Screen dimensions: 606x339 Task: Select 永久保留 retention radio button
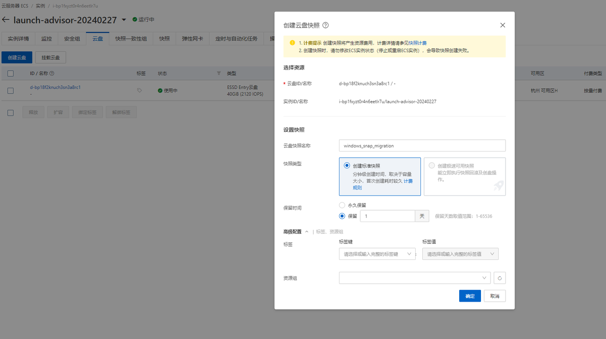click(342, 205)
